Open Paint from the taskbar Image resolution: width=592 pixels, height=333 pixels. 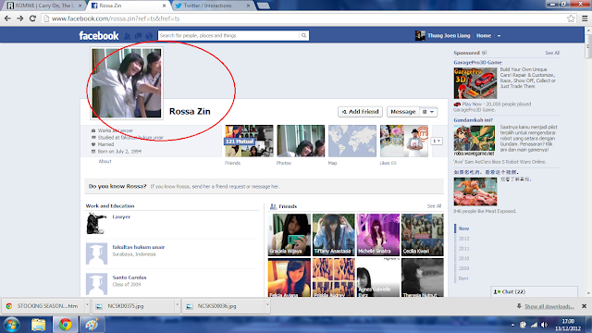(x=92, y=325)
